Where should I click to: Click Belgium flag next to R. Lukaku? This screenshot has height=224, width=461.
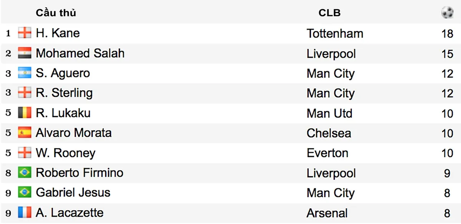point(25,113)
